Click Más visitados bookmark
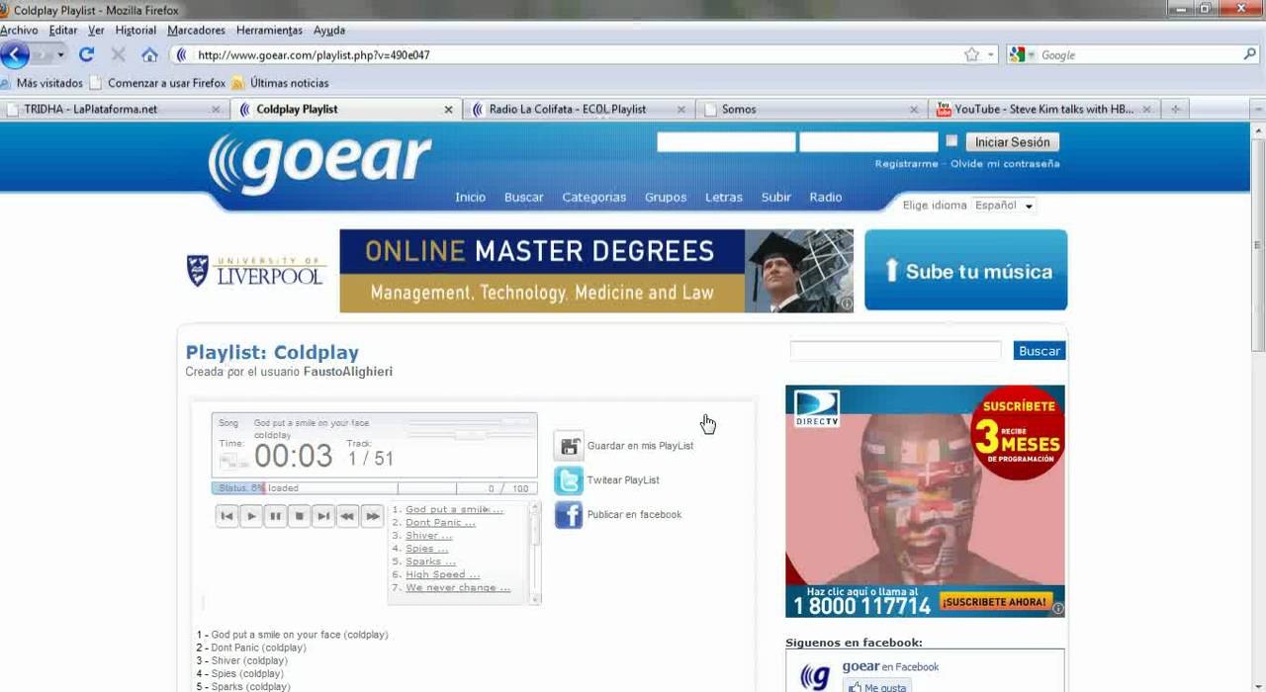The image size is (1266, 692). (42, 83)
